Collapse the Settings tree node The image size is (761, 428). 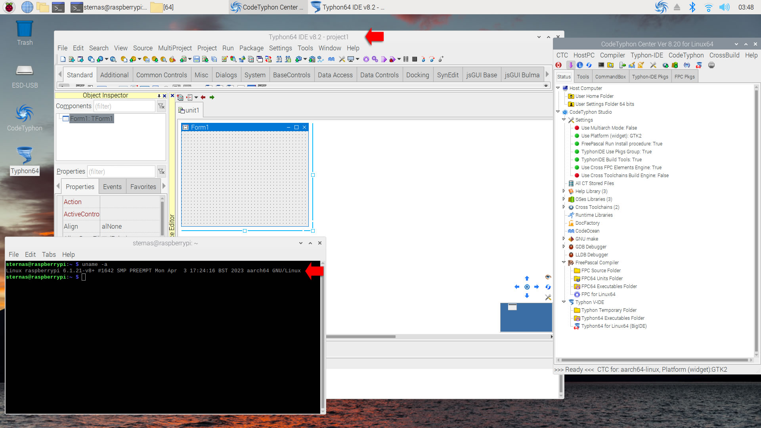coord(564,119)
